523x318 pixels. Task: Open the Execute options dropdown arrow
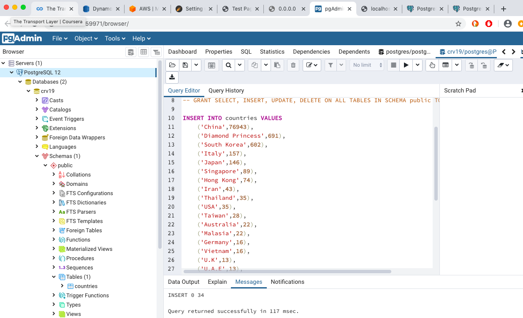[x=417, y=65]
